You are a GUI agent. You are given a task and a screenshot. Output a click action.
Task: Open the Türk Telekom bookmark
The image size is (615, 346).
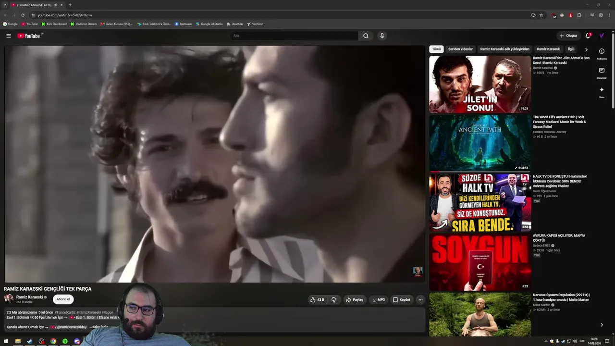tap(154, 24)
